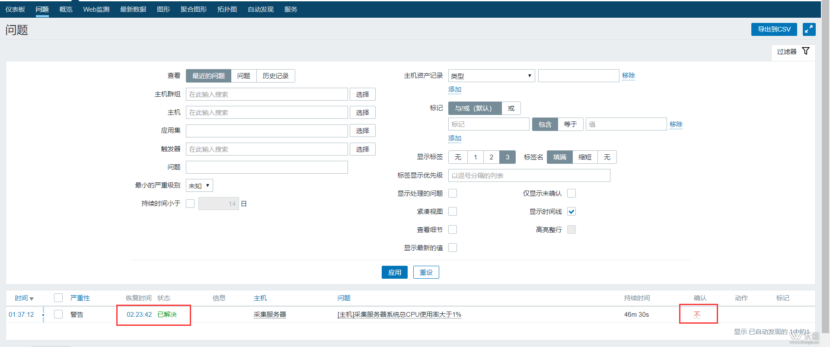The width and height of the screenshot is (830, 347).
Task: Open 问题 top menu item
Action: 42,9
